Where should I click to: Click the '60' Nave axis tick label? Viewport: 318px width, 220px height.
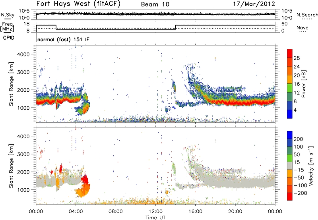tap(285, 24)
